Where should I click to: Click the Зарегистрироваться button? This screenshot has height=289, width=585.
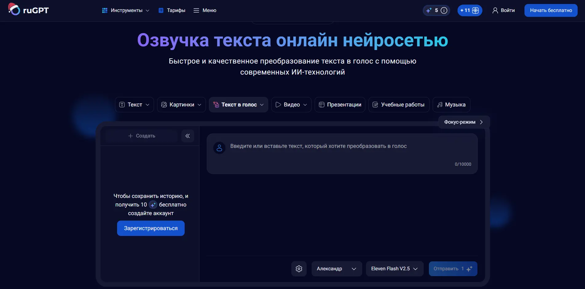pos(151,228)
